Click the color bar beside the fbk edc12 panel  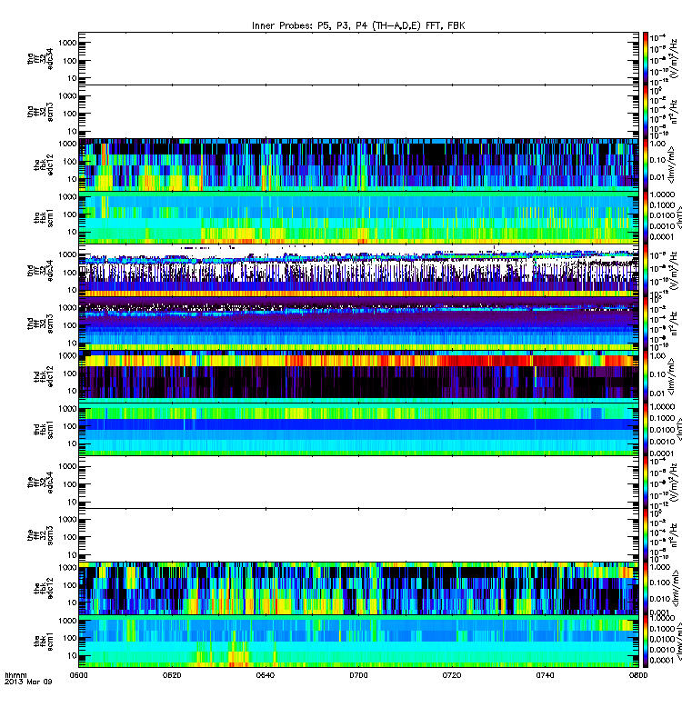[x=646, y=588]
